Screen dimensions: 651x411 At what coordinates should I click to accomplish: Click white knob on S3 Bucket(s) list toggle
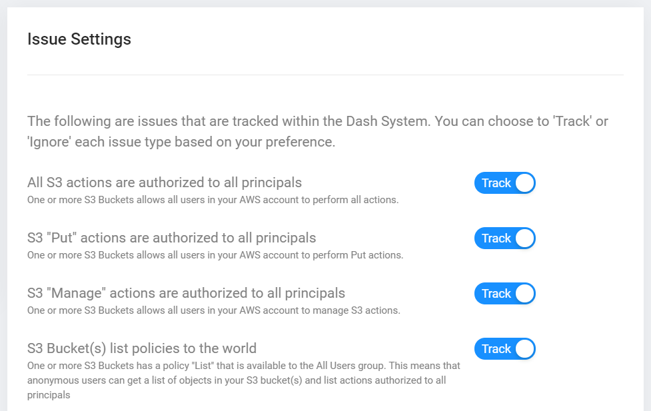point(524,349)
